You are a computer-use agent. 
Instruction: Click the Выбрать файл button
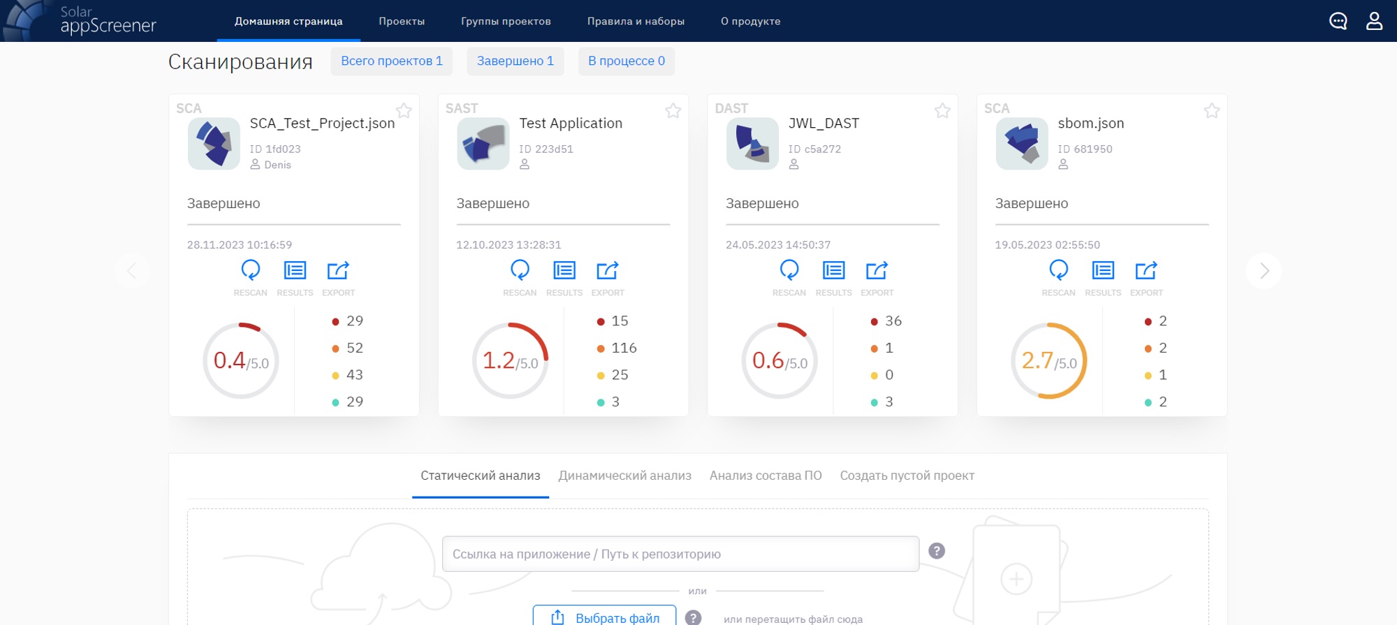pos(604,616)
